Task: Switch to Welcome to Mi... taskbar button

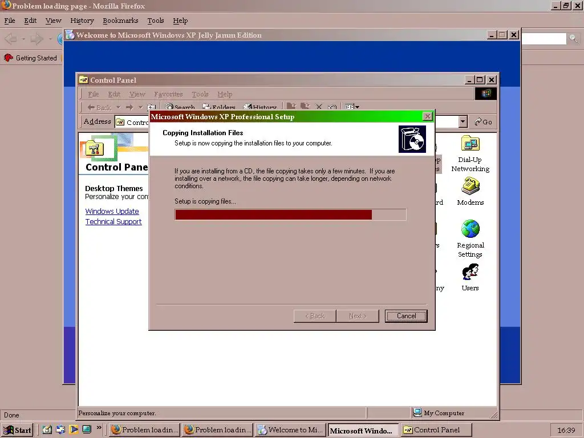Action: 290,430
